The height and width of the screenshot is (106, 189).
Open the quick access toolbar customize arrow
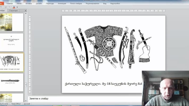(17, 7)
